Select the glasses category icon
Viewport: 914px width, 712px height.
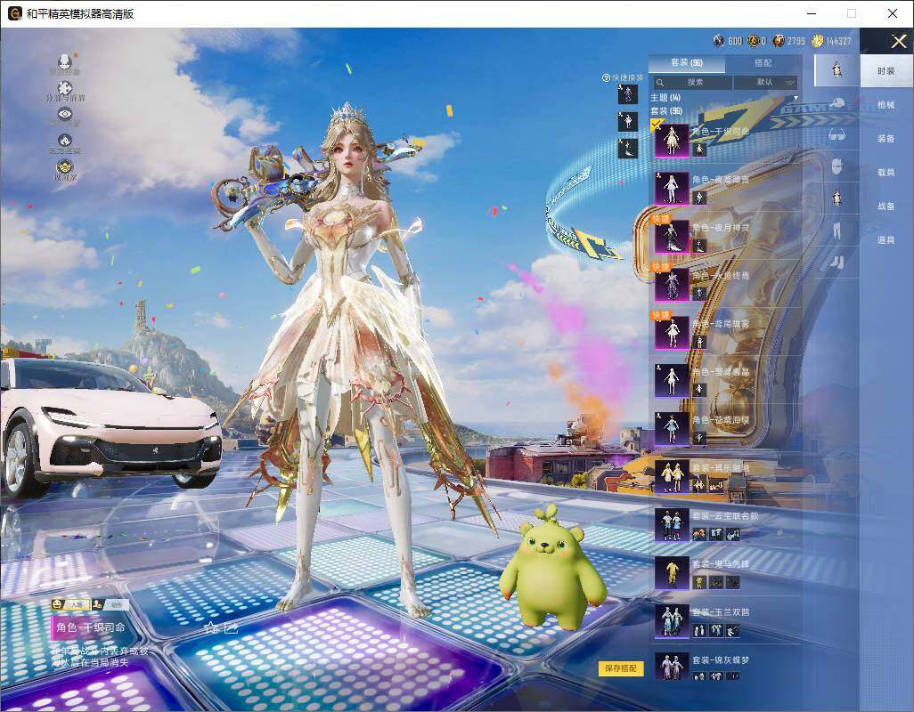[x=837, y=135]
